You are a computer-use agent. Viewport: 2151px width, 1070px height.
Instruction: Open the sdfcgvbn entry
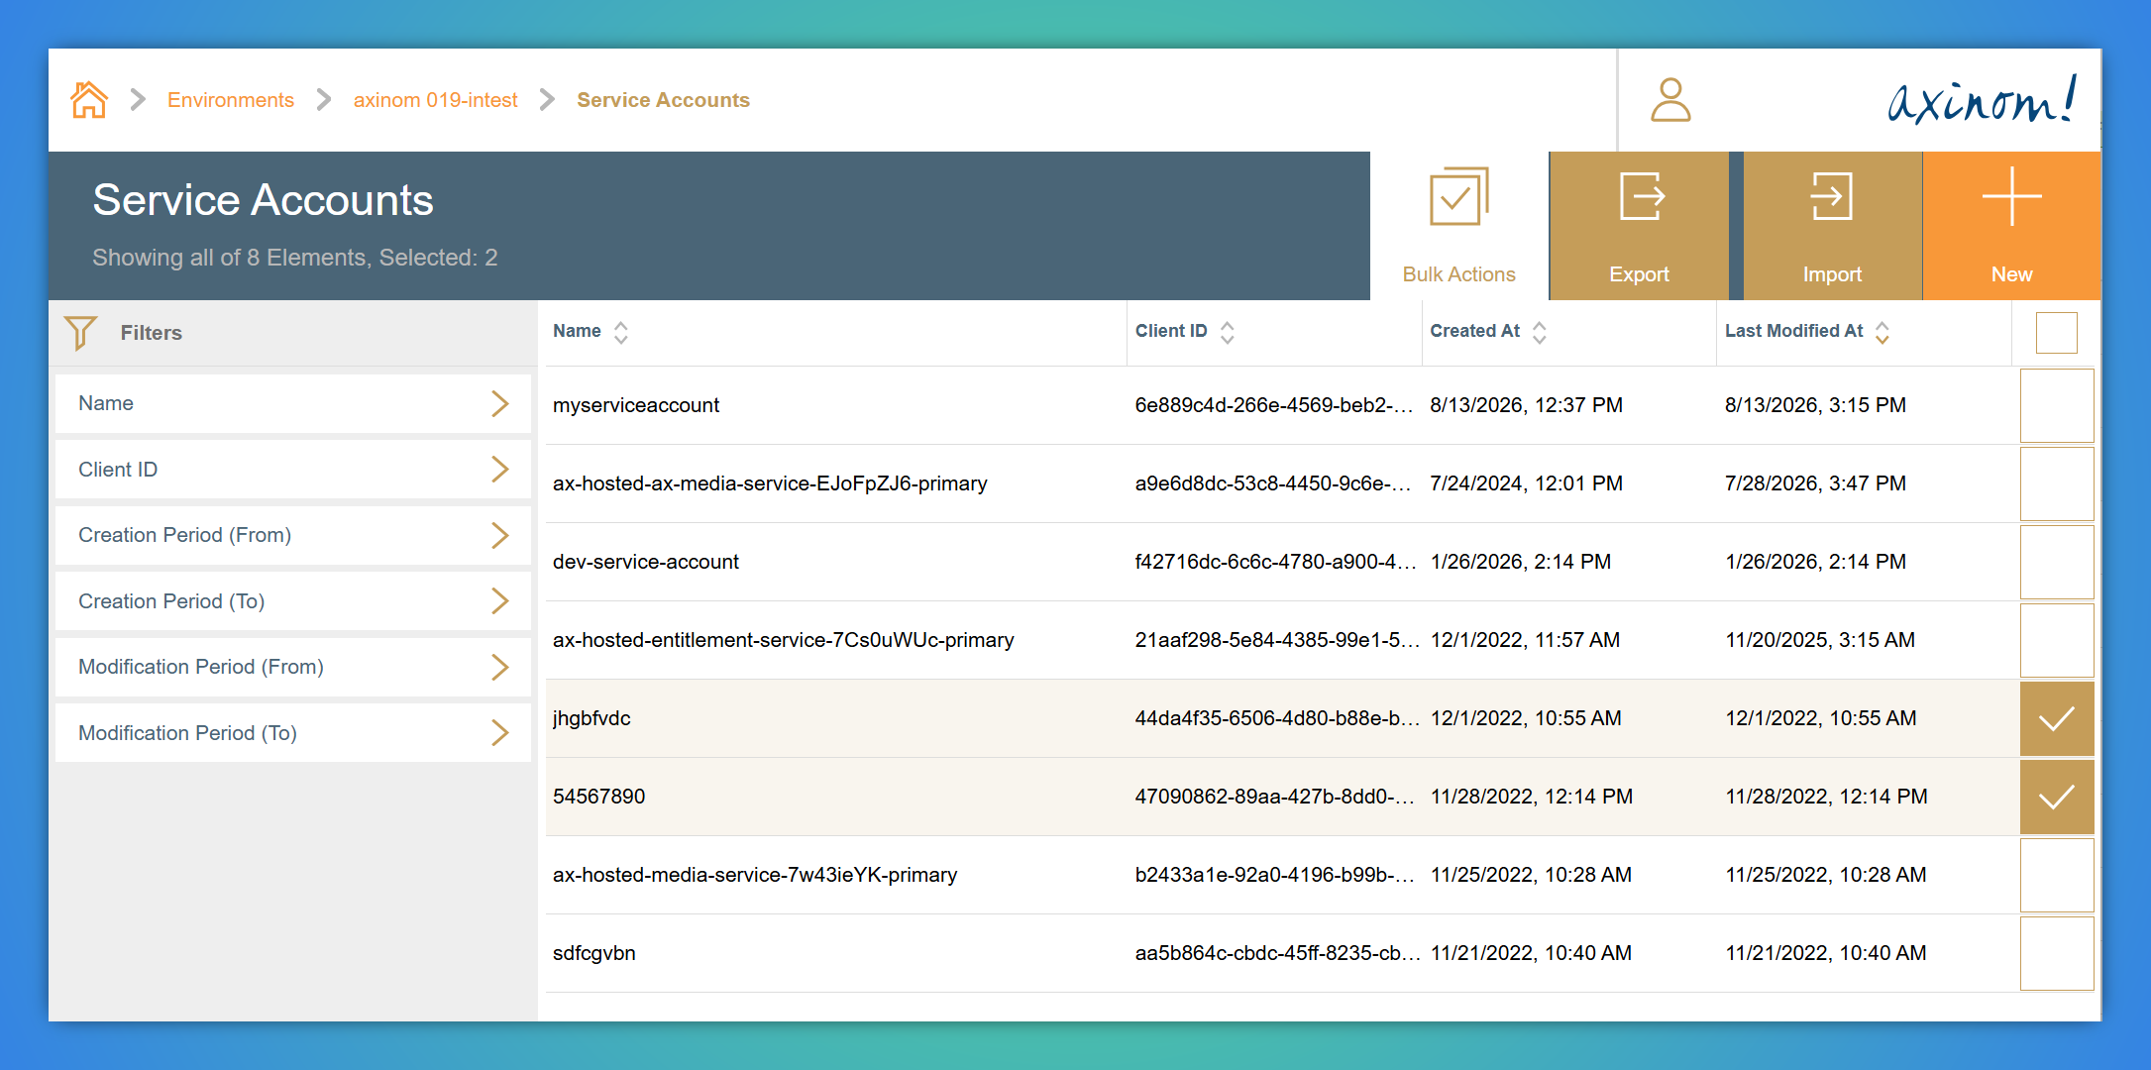point(594,953)
